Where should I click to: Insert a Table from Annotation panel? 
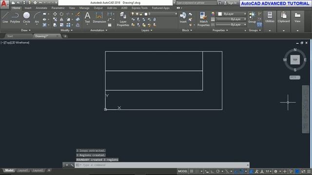pos(109,25)
